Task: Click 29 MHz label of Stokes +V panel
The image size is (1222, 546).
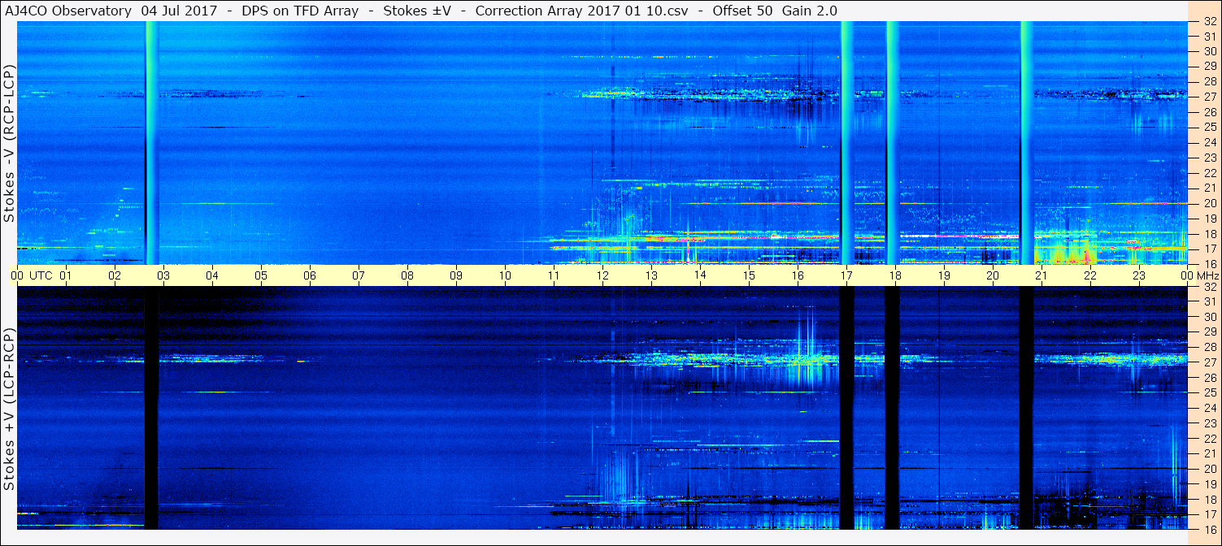Action: [1209, 332]
